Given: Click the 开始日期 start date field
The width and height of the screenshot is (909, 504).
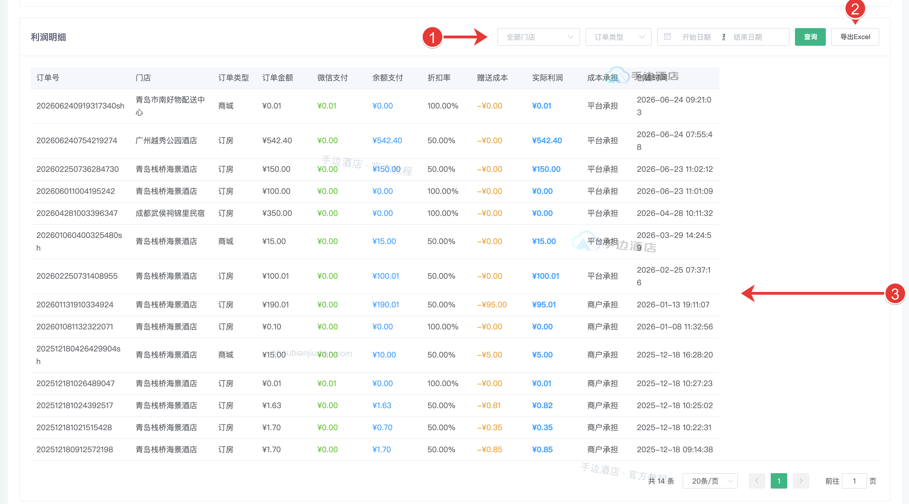Looking at the screenshot, I should tap(696, 37).
